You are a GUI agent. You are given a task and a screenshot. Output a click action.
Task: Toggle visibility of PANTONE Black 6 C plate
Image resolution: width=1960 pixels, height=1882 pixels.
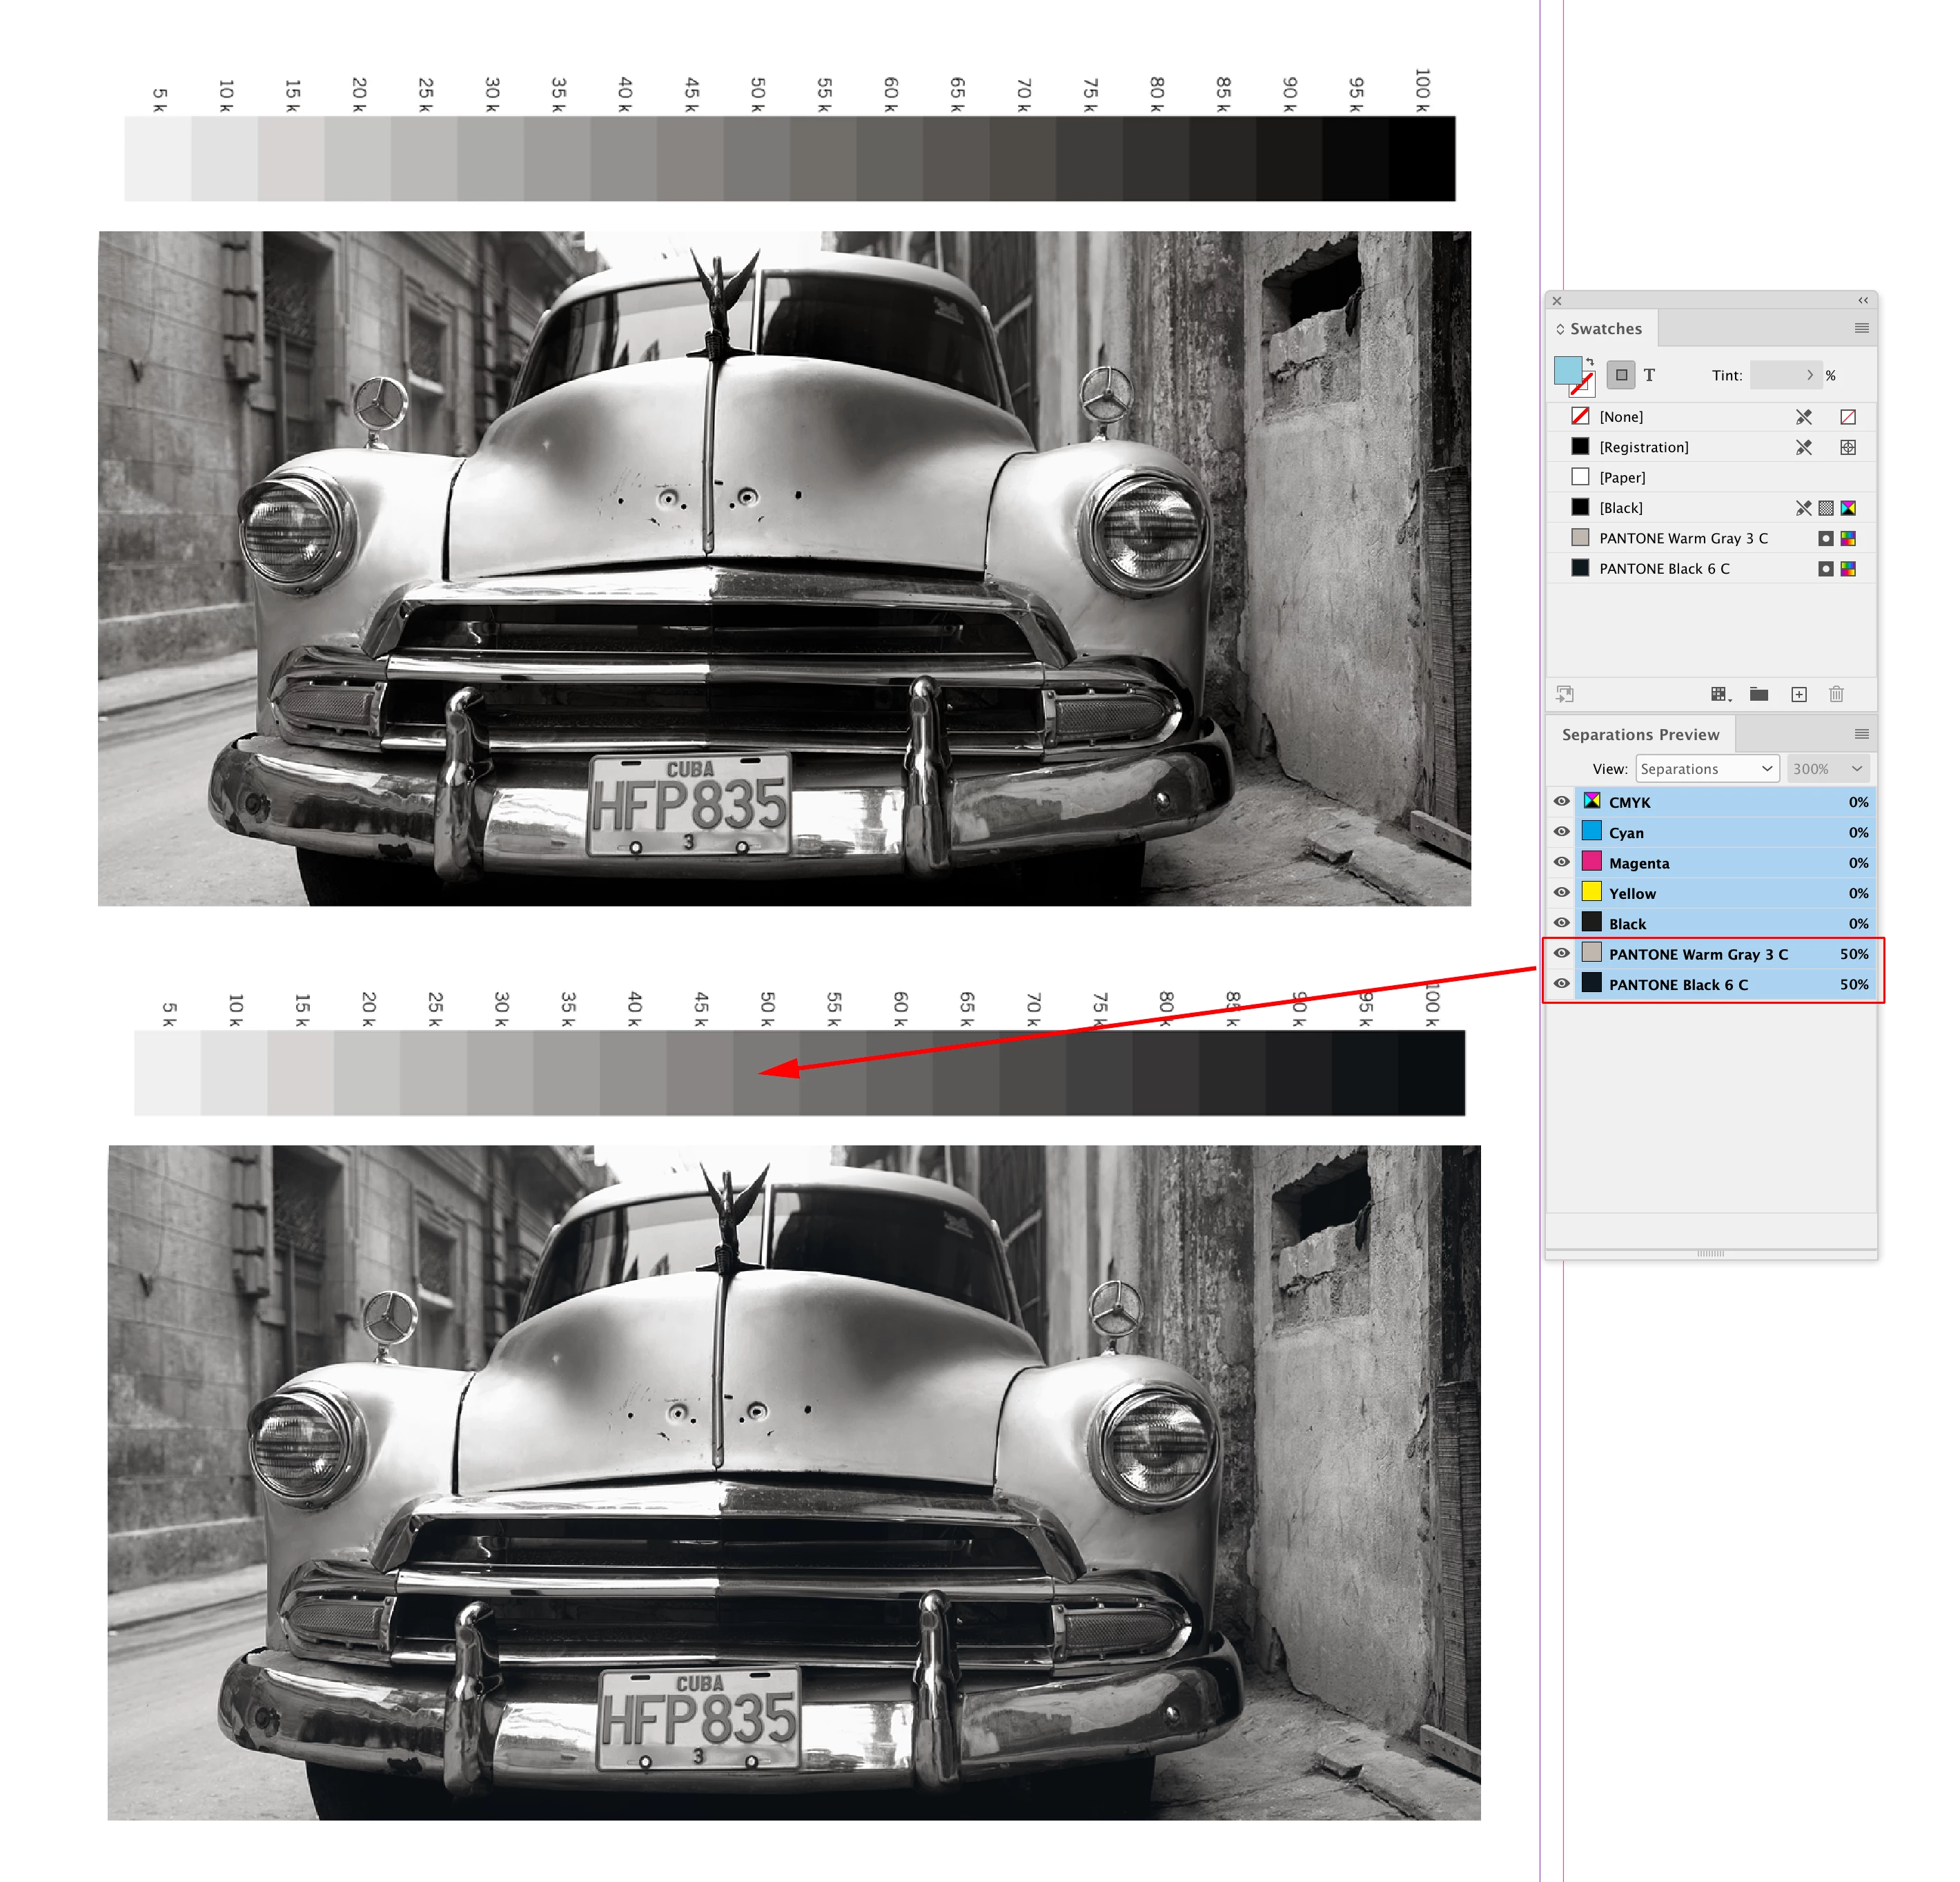tap(1561, 984)
